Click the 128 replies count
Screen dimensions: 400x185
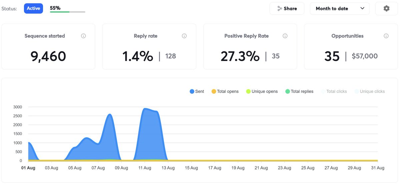[171, 56]
